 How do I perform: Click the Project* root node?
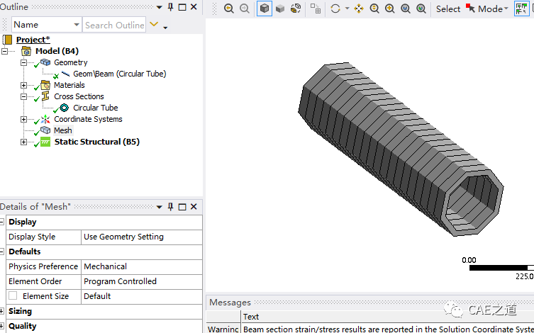(x=33, y=40)
